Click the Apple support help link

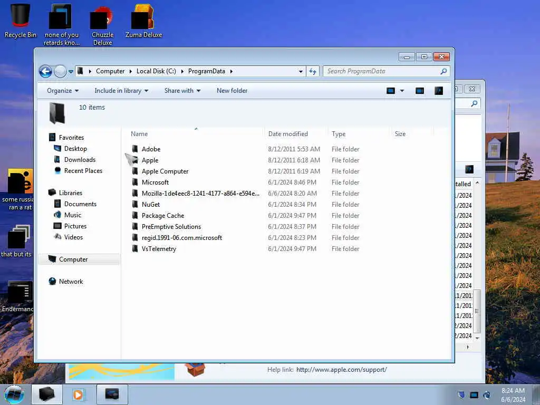[341, 370]
